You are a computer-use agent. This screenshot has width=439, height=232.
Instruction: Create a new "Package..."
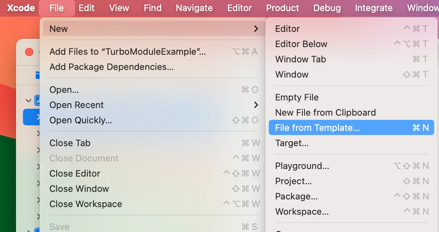coord(296,196)
